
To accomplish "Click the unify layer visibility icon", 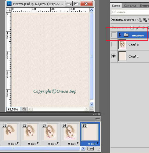I will pos(145,20).
